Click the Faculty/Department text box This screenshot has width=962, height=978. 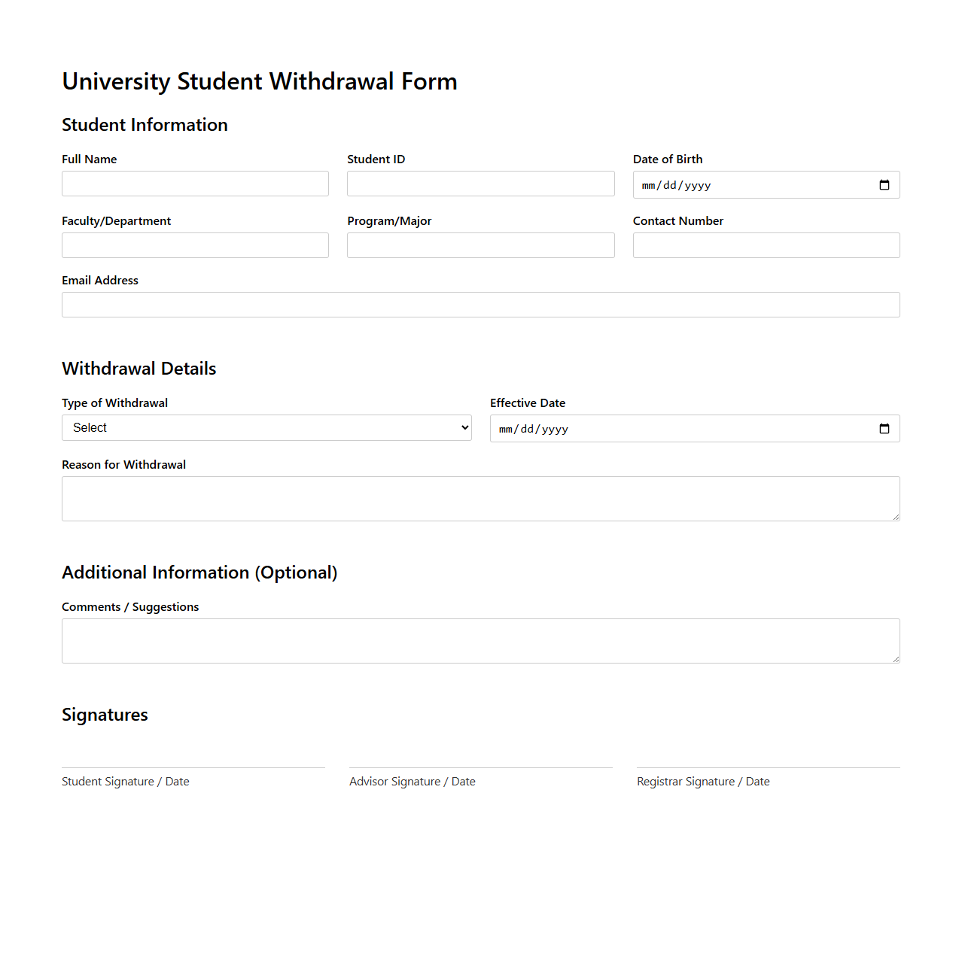pos(194,244)
